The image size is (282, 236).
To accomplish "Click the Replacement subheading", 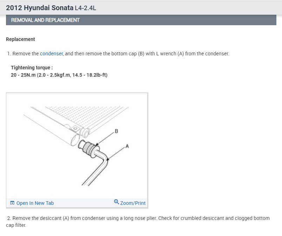I will coord(20,39).
